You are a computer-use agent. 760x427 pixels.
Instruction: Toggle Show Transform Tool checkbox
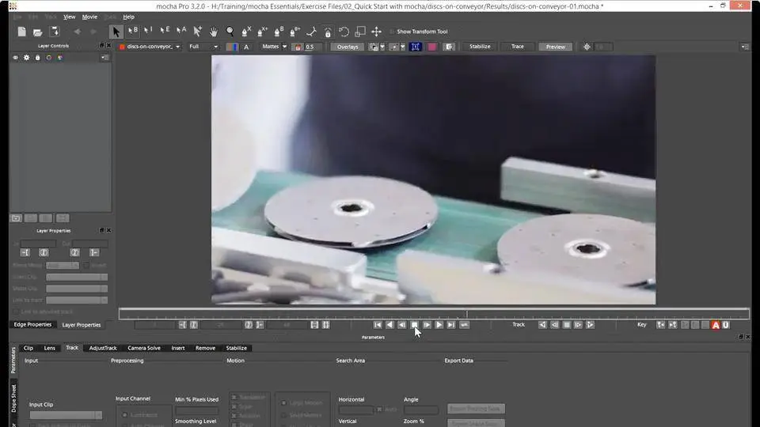392,32
